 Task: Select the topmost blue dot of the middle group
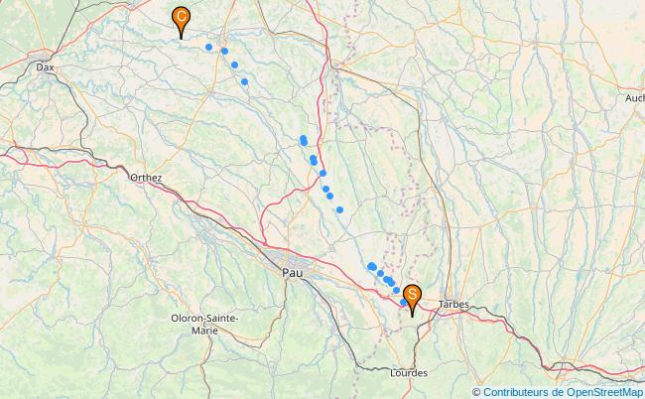pyautogui.click(x=304, y=139)
